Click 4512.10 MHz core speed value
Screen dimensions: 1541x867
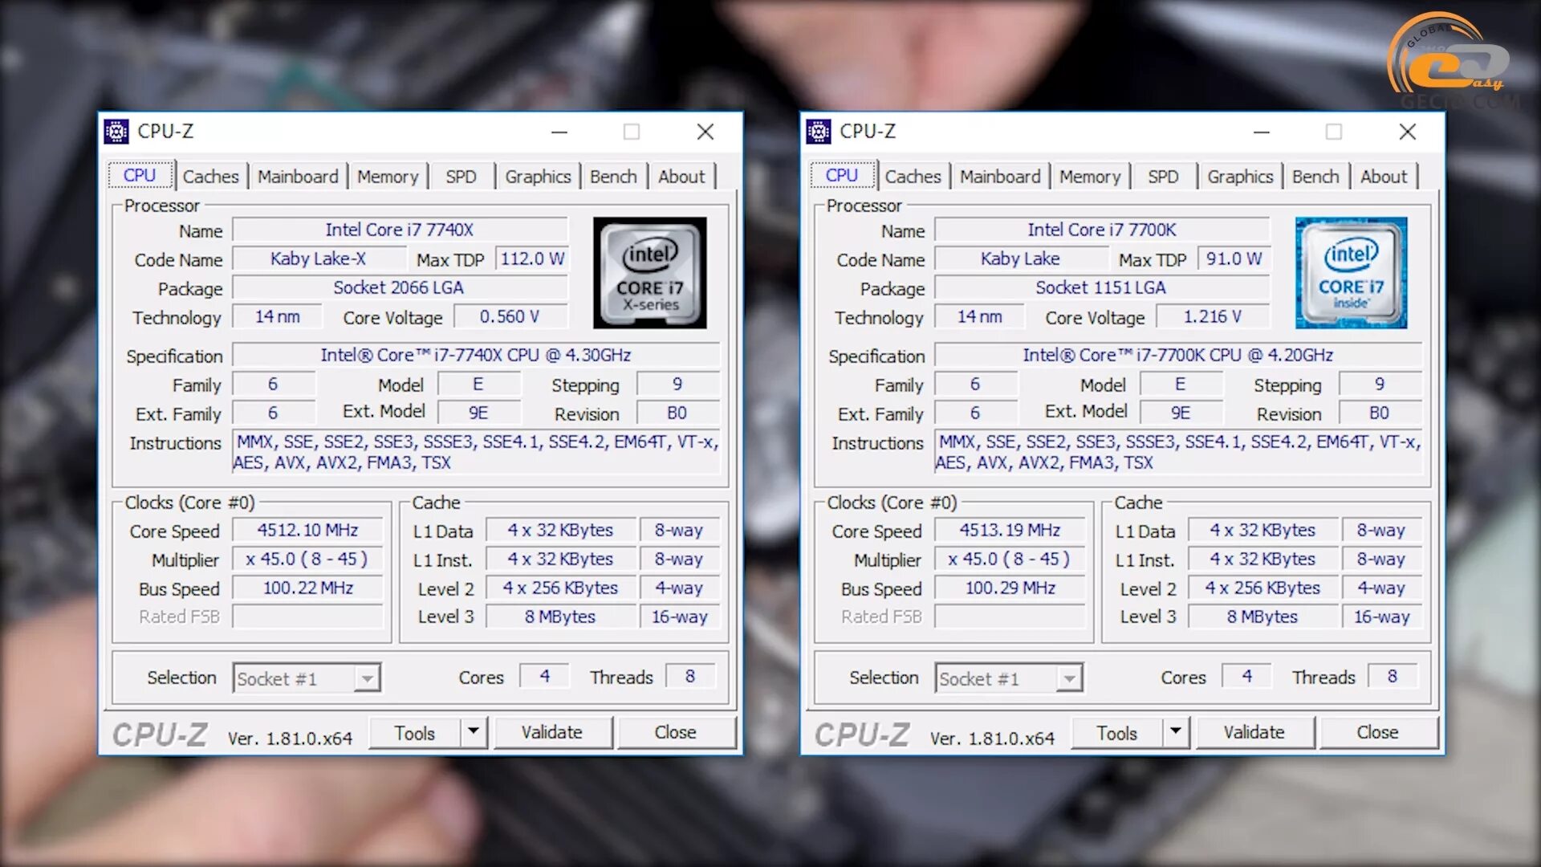(x=308, y=530)
